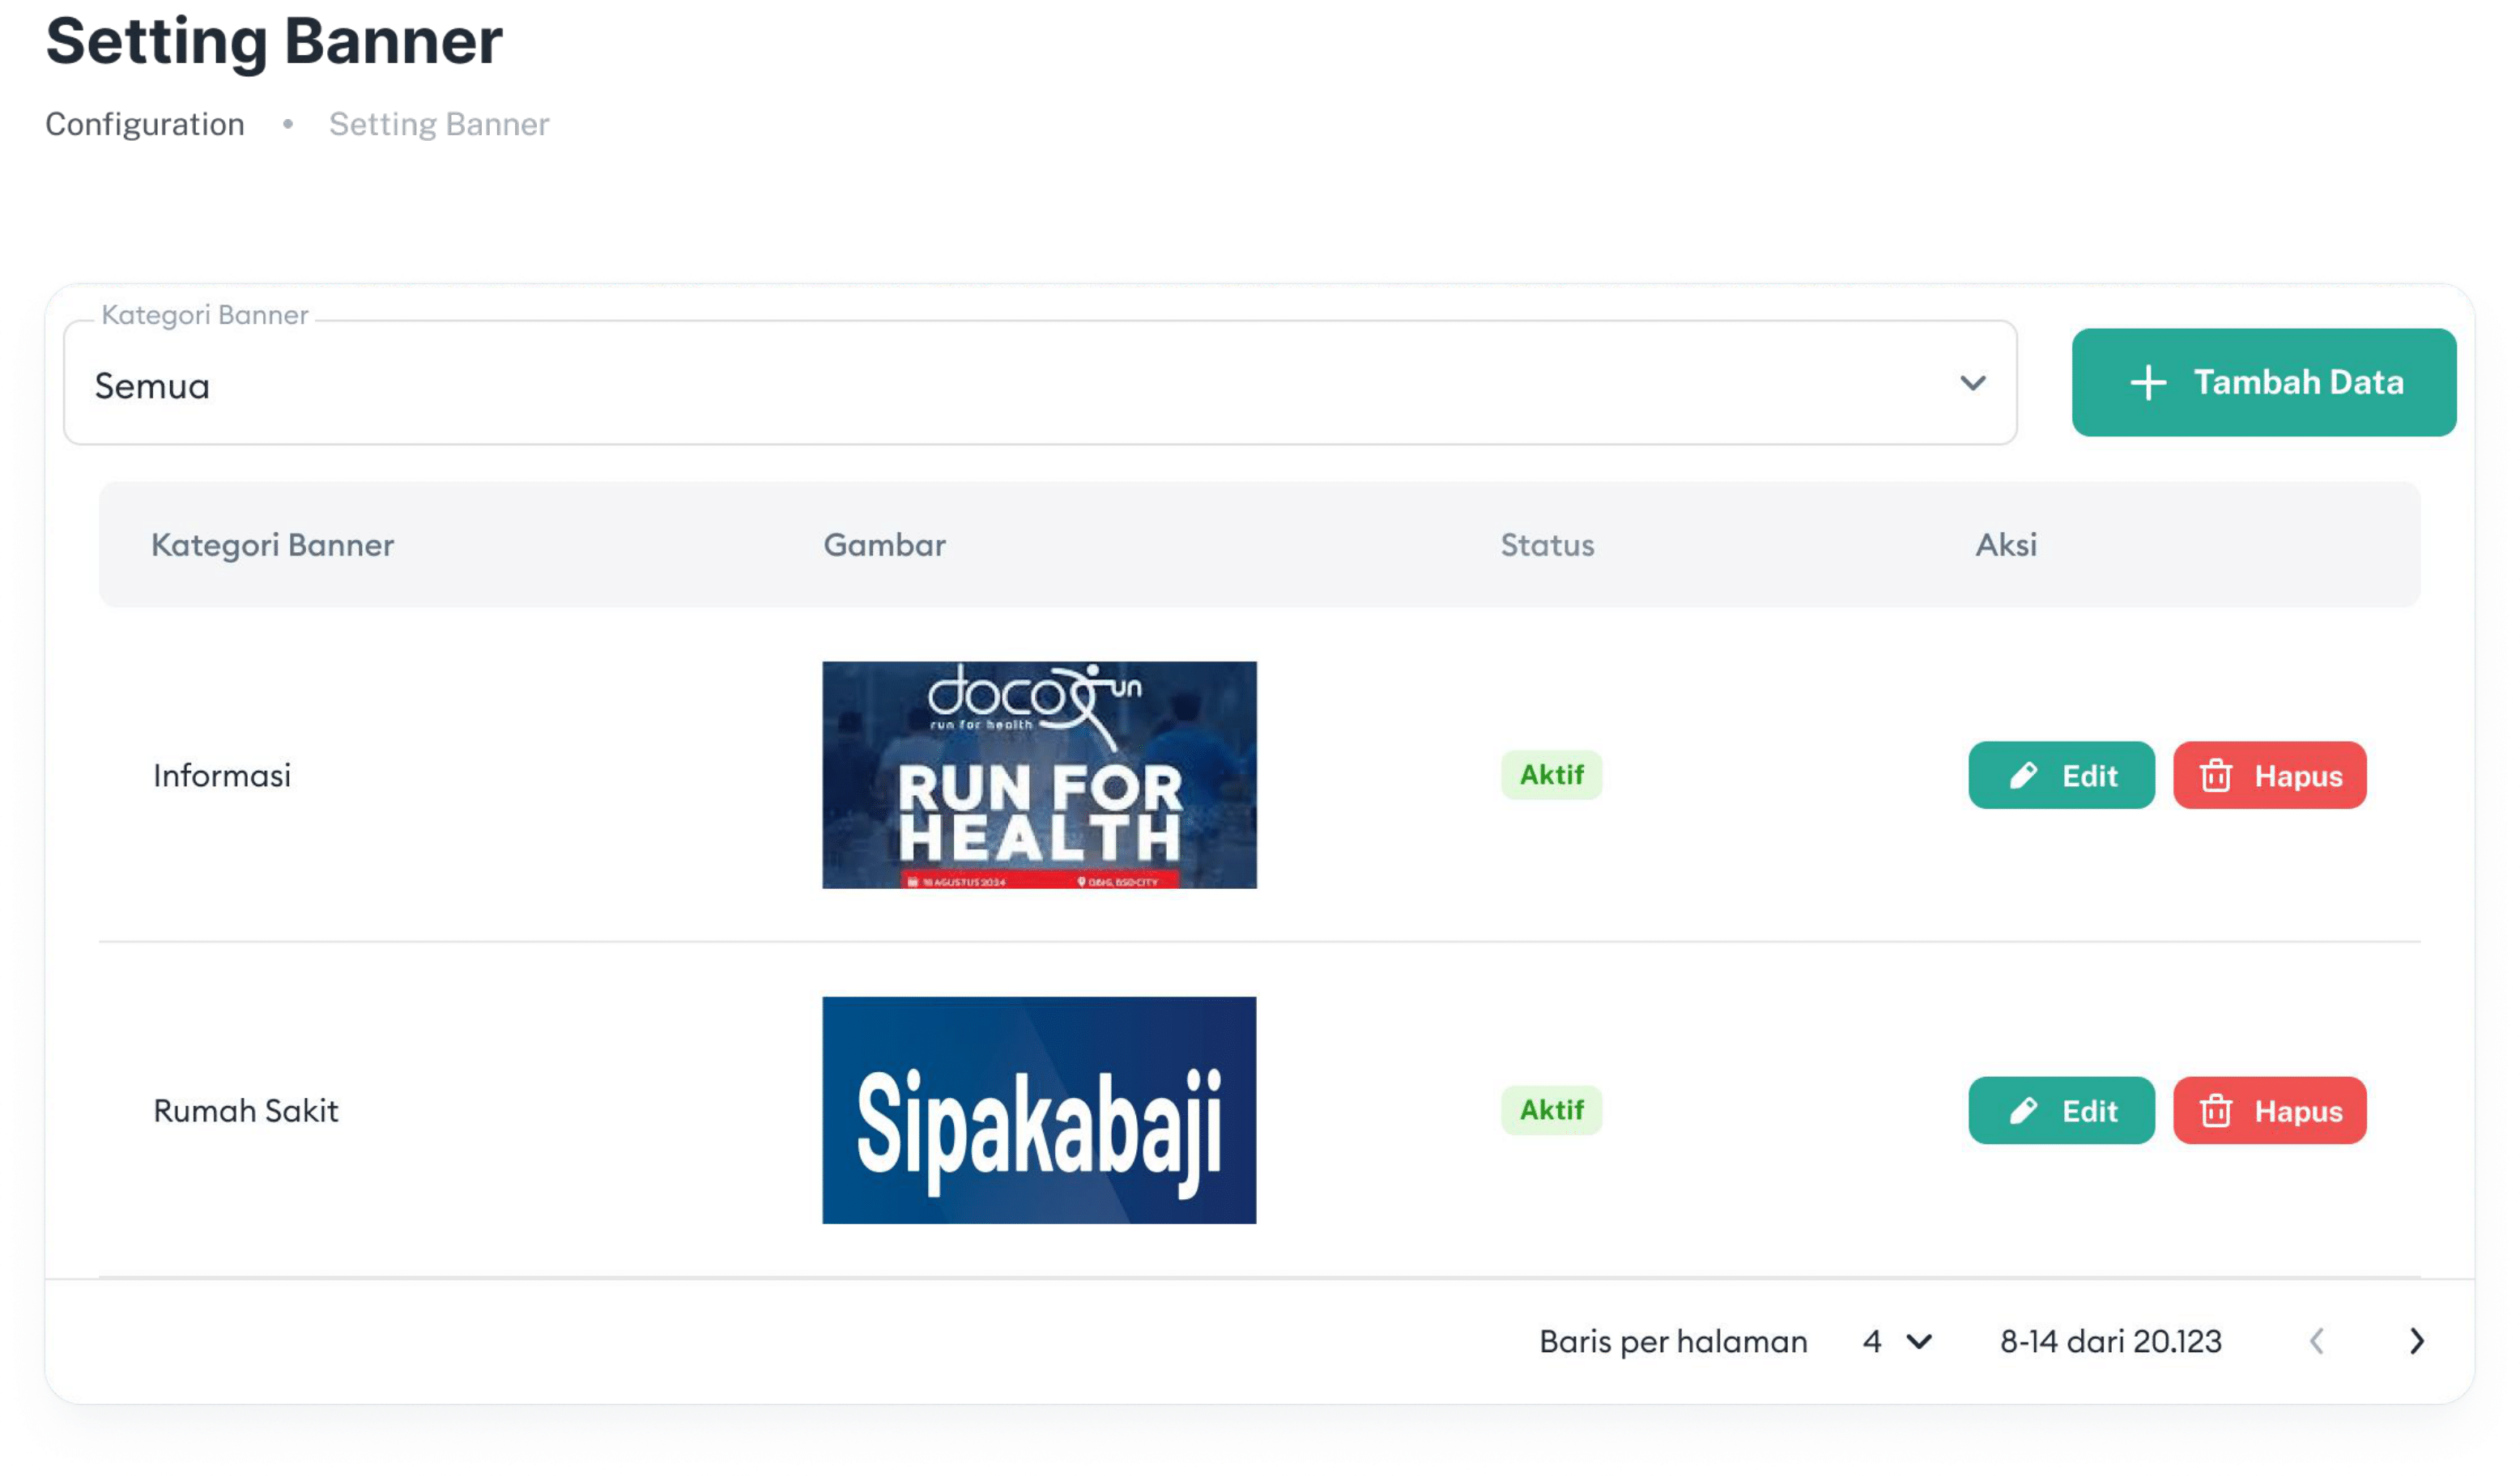Expand the Kategori Banner dropdown chevron
Viewport: 2520px width, 1476px height.
click(x=1972, y=383)
